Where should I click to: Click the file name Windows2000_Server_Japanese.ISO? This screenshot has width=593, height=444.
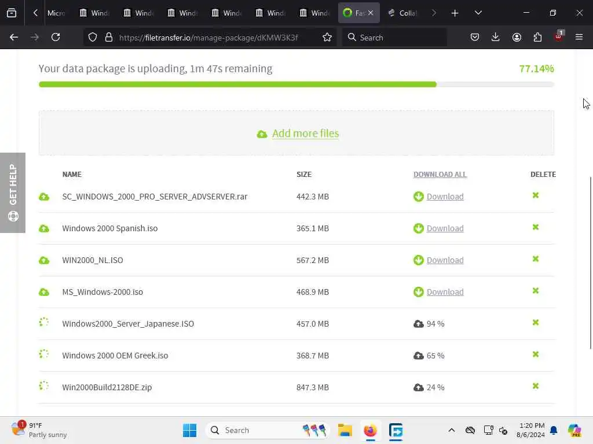[128, 324]
